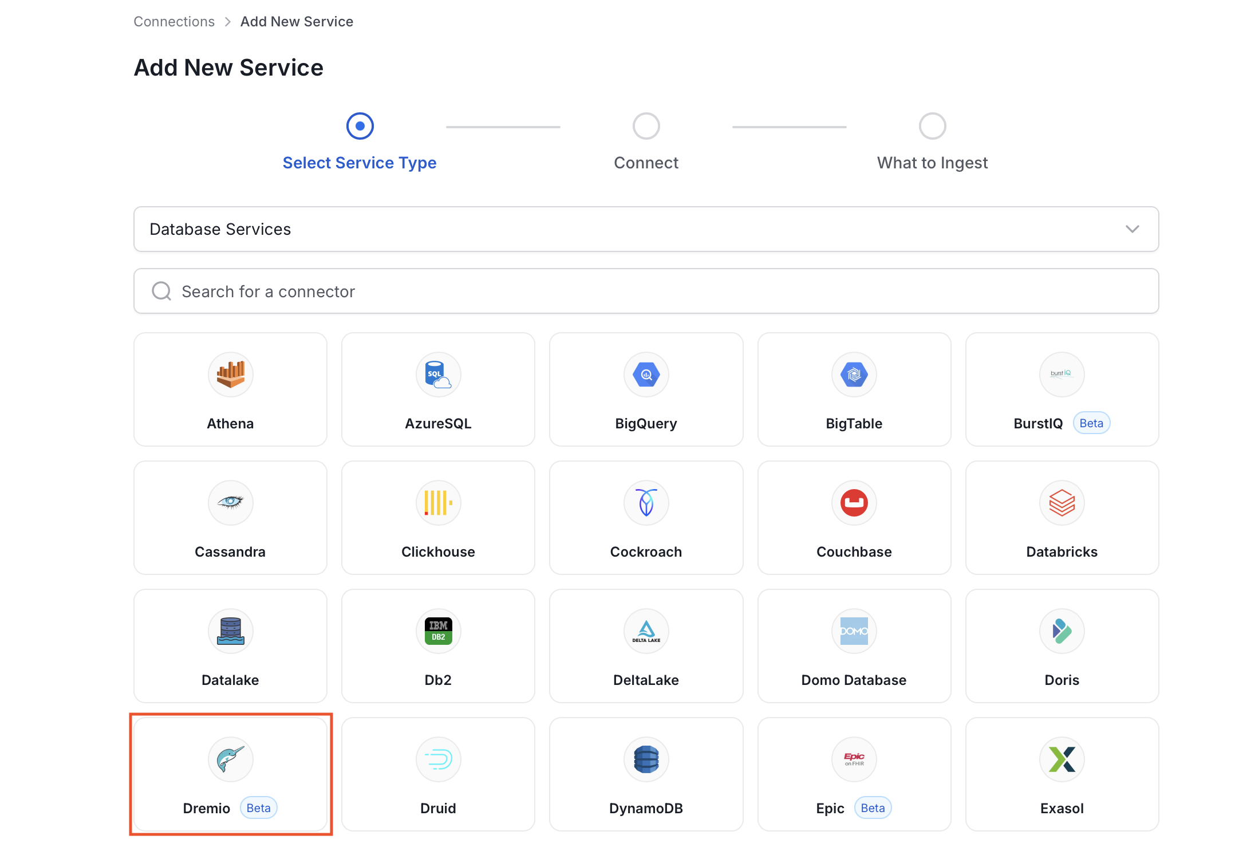Click the Connect step label
The width and height of the screenshot is (1239, 843).
coord(646,163)
